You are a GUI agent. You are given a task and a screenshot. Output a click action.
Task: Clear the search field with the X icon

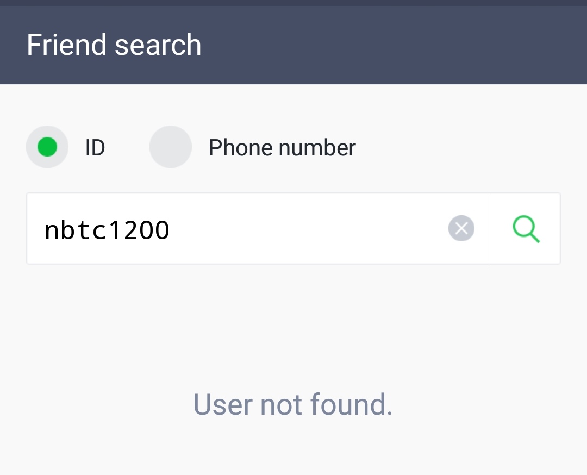click(461, 228)
